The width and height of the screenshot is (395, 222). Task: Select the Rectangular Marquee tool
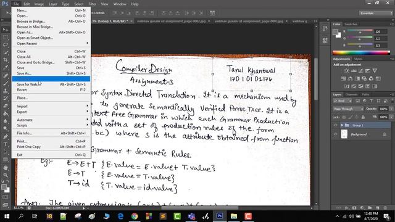(x=6, y=38)
